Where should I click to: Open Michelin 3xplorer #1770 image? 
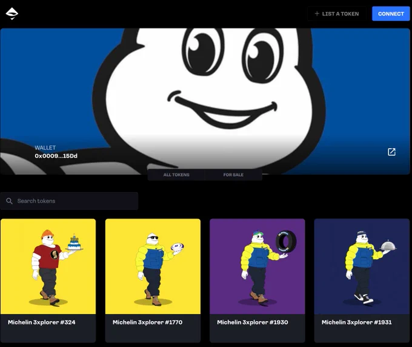point(153,266)
